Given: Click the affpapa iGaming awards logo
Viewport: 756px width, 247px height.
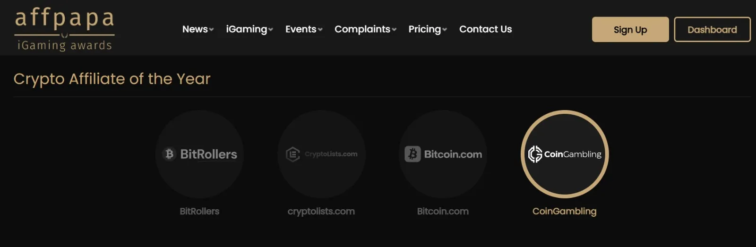Looking at the screenshot, I should (64, 29).
